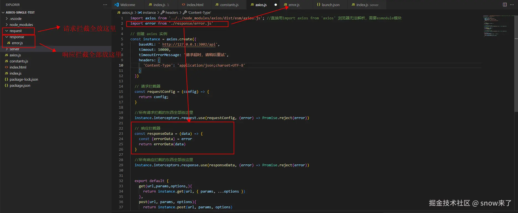
Task: Switch to the first index.js tab
Action: (160, 5)
